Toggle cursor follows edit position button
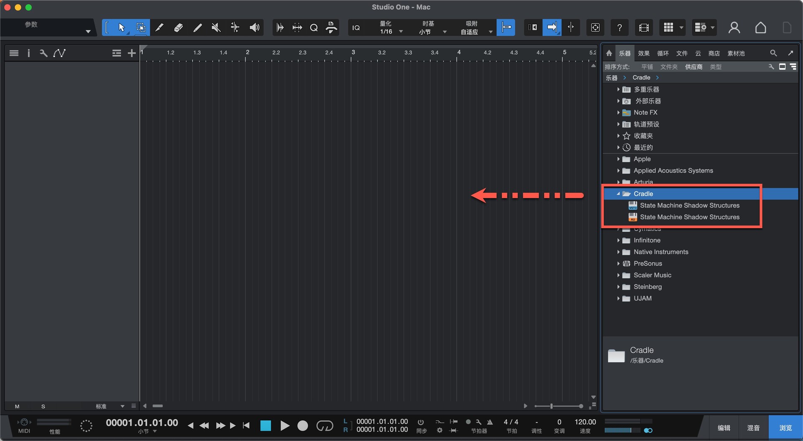Screen dimensions: 803x441 click(x=571, y=28)
